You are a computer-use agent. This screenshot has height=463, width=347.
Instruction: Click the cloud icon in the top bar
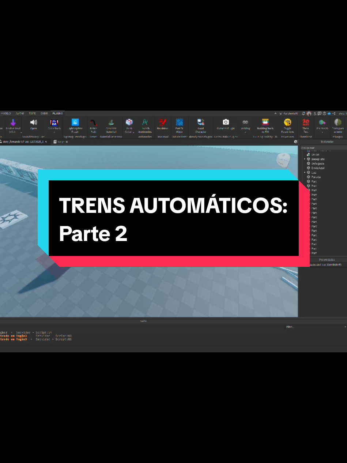pyautogui.click(x=329, y=113)
